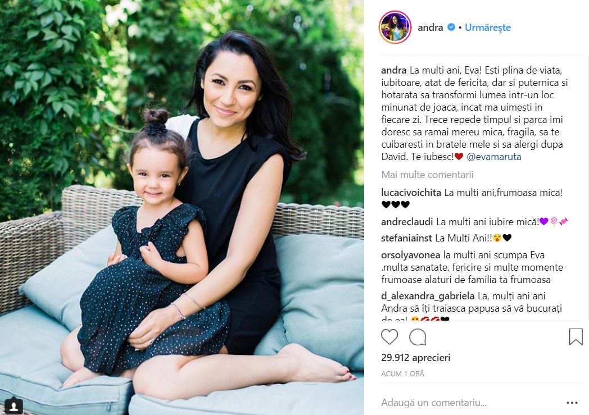Like the post with the heart icon
This screenshot has height=415, width=589.
pos(389,336)
